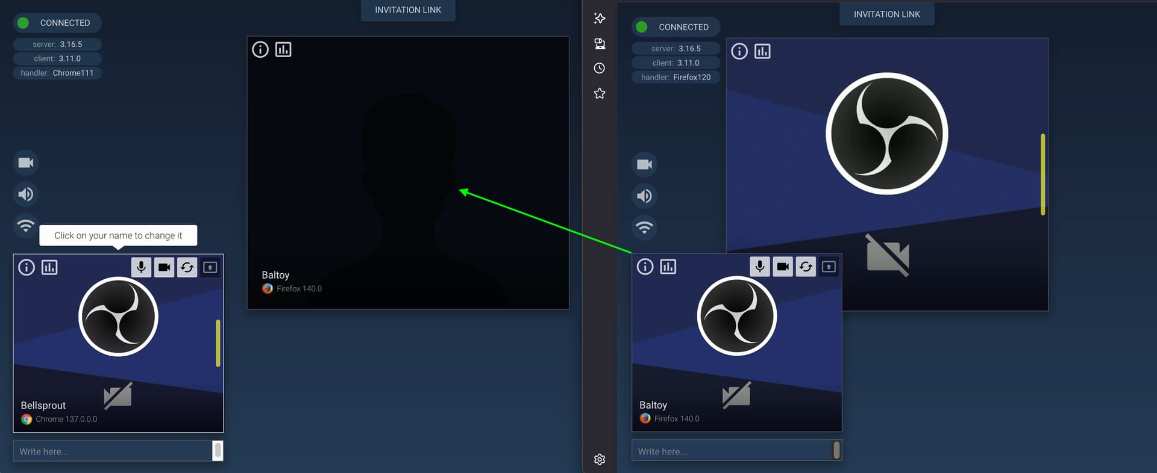Click the camera-off icon on Bellsprout's tile

click(x=118, y=395)
